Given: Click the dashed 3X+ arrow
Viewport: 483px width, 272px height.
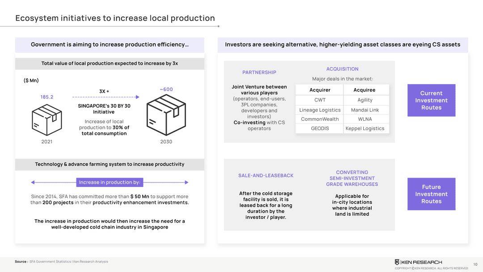Looking at the screenshot, I should [106, 97].
